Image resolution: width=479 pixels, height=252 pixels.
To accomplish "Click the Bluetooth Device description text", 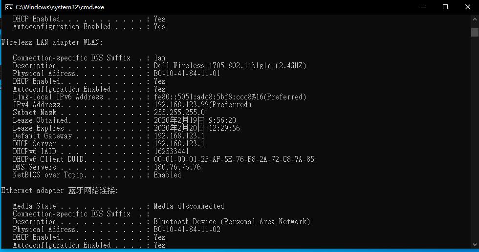I will 232,222.
